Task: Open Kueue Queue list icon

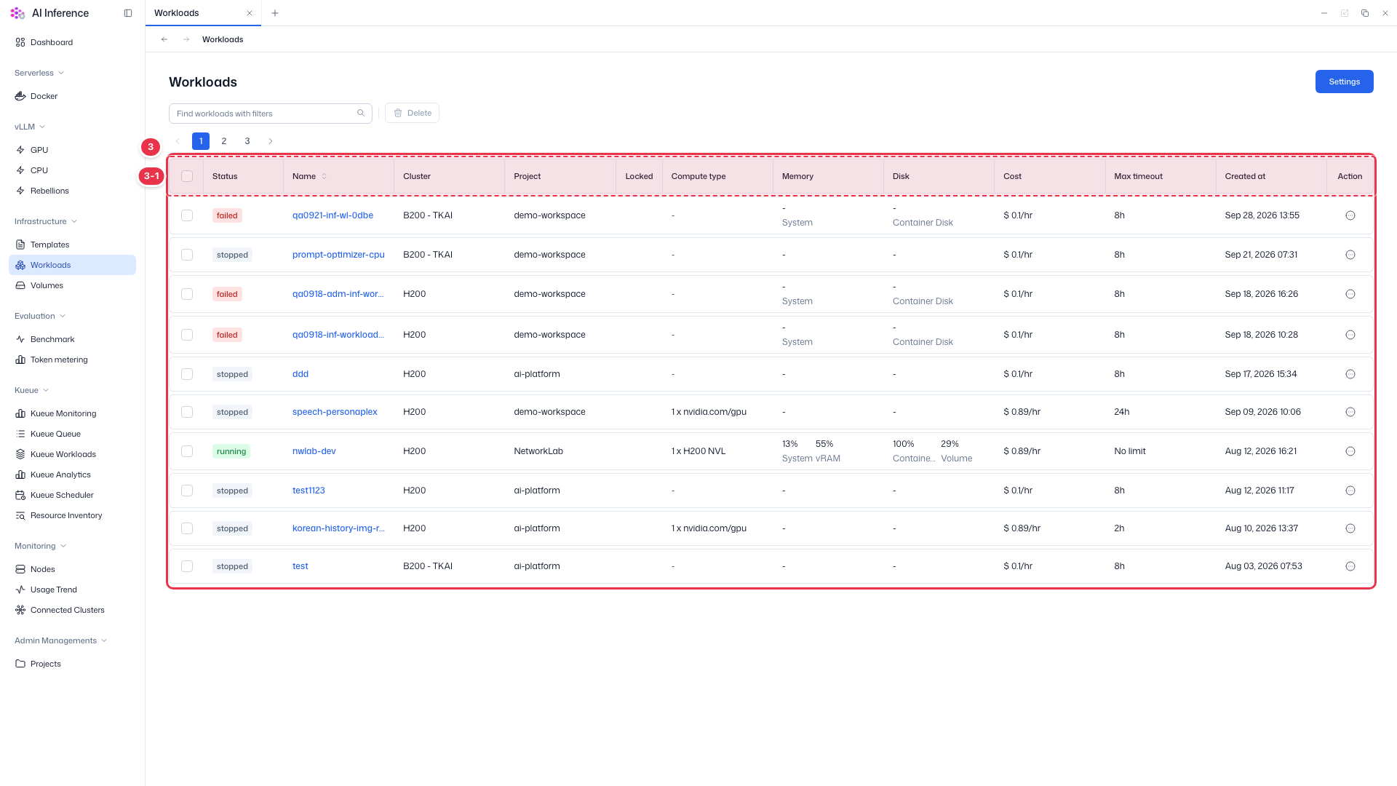Action: [x=20, y=434]
